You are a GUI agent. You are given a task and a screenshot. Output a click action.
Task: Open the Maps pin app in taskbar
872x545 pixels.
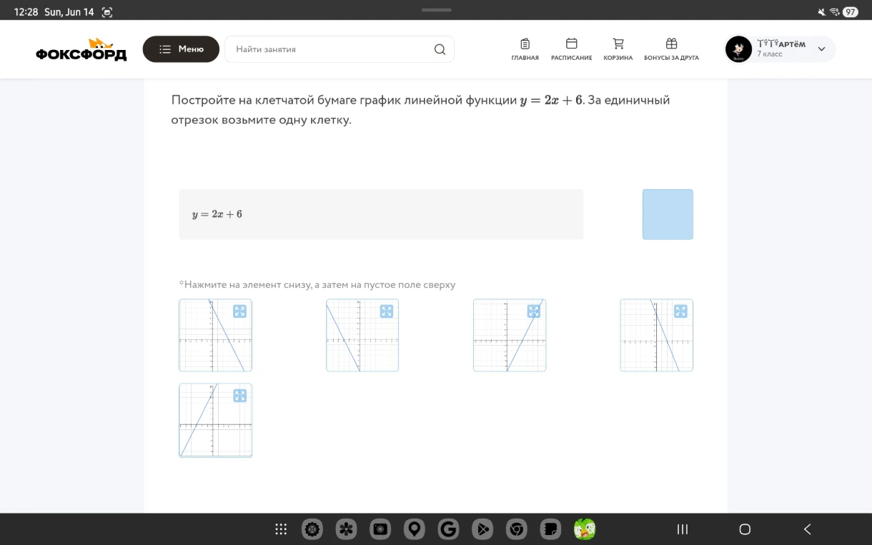point(415,529)
